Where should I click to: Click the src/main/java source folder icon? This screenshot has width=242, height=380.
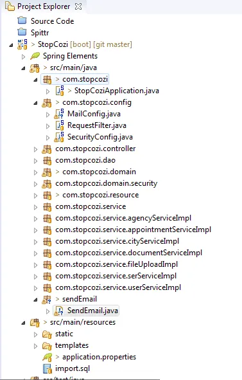click(35, 68)
